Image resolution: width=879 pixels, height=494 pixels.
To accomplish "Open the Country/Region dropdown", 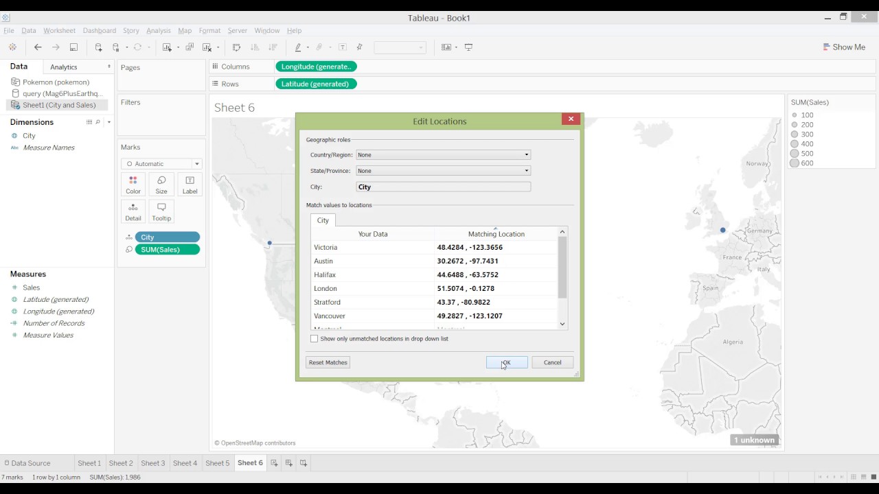I will (444, 155).
